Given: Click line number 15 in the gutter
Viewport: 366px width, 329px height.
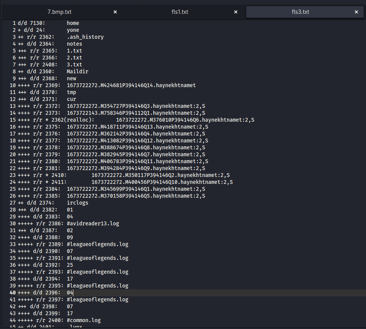Looking at the screenshot, I should 13,120.
